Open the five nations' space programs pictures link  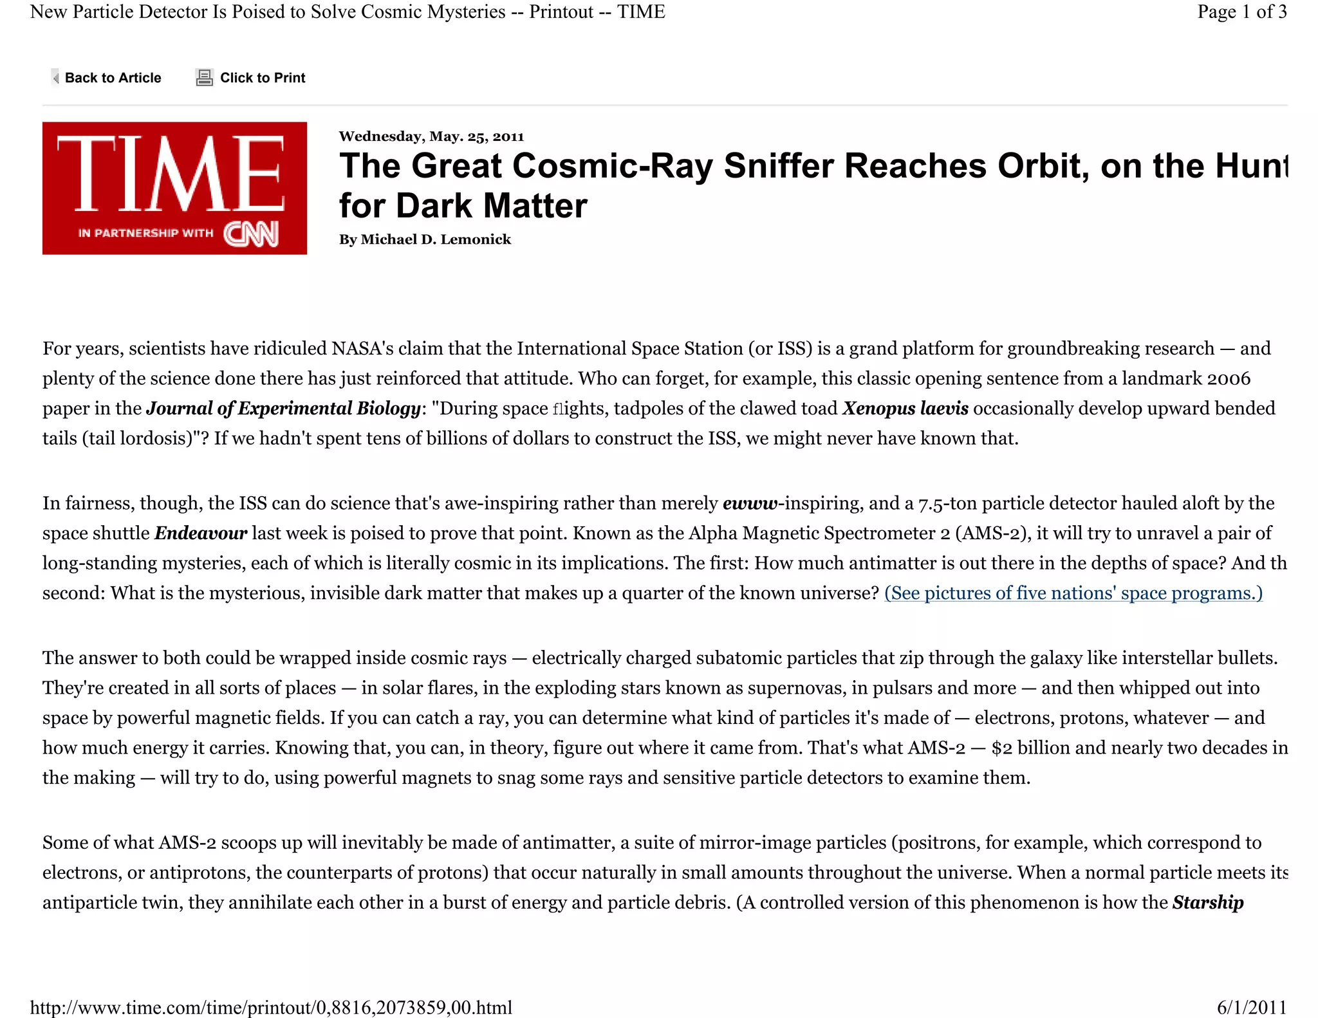tap(1073, 593)
